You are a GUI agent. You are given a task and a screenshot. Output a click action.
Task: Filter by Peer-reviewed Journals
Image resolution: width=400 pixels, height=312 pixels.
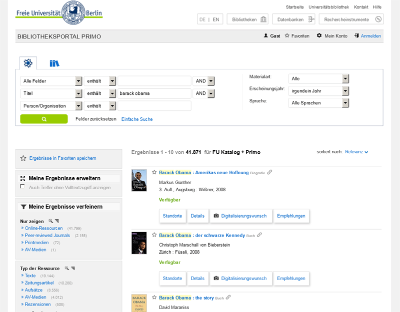pyautogui.click(x=47, y=235)
